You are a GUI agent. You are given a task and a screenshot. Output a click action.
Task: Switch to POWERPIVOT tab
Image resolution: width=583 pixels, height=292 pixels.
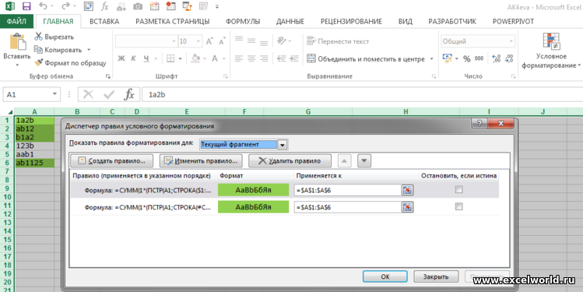pyautogui.click(x=513, y=22)
